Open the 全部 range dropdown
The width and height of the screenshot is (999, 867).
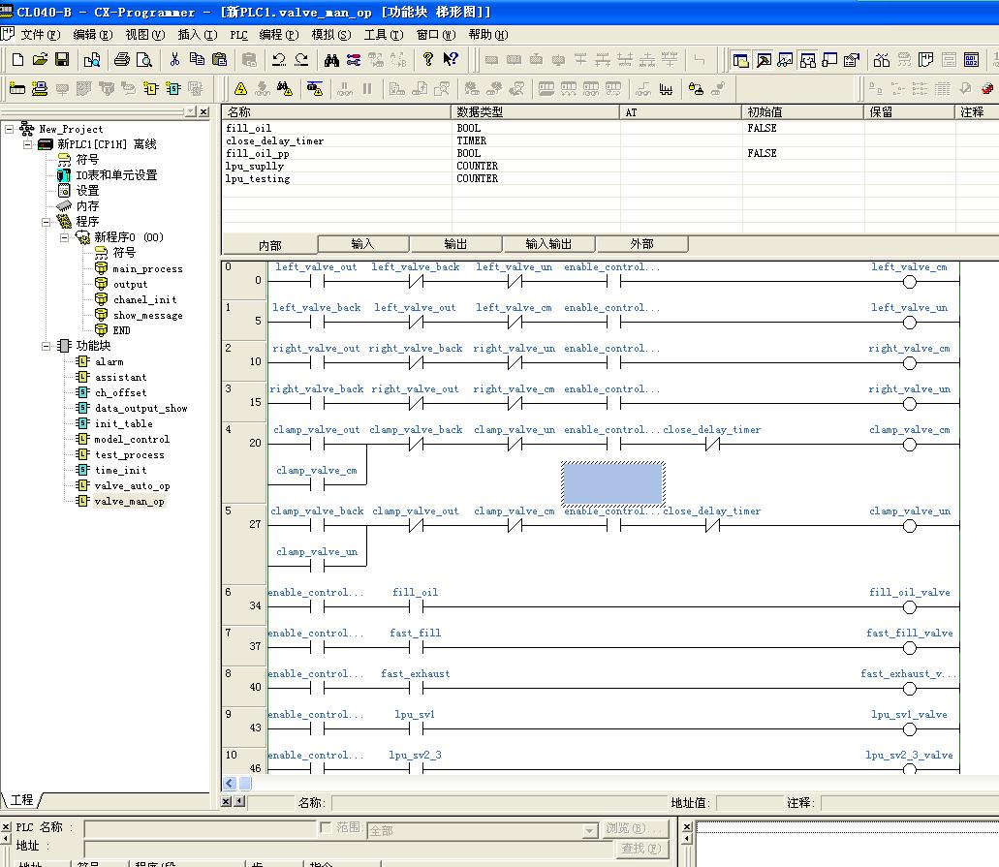[589, 831]
